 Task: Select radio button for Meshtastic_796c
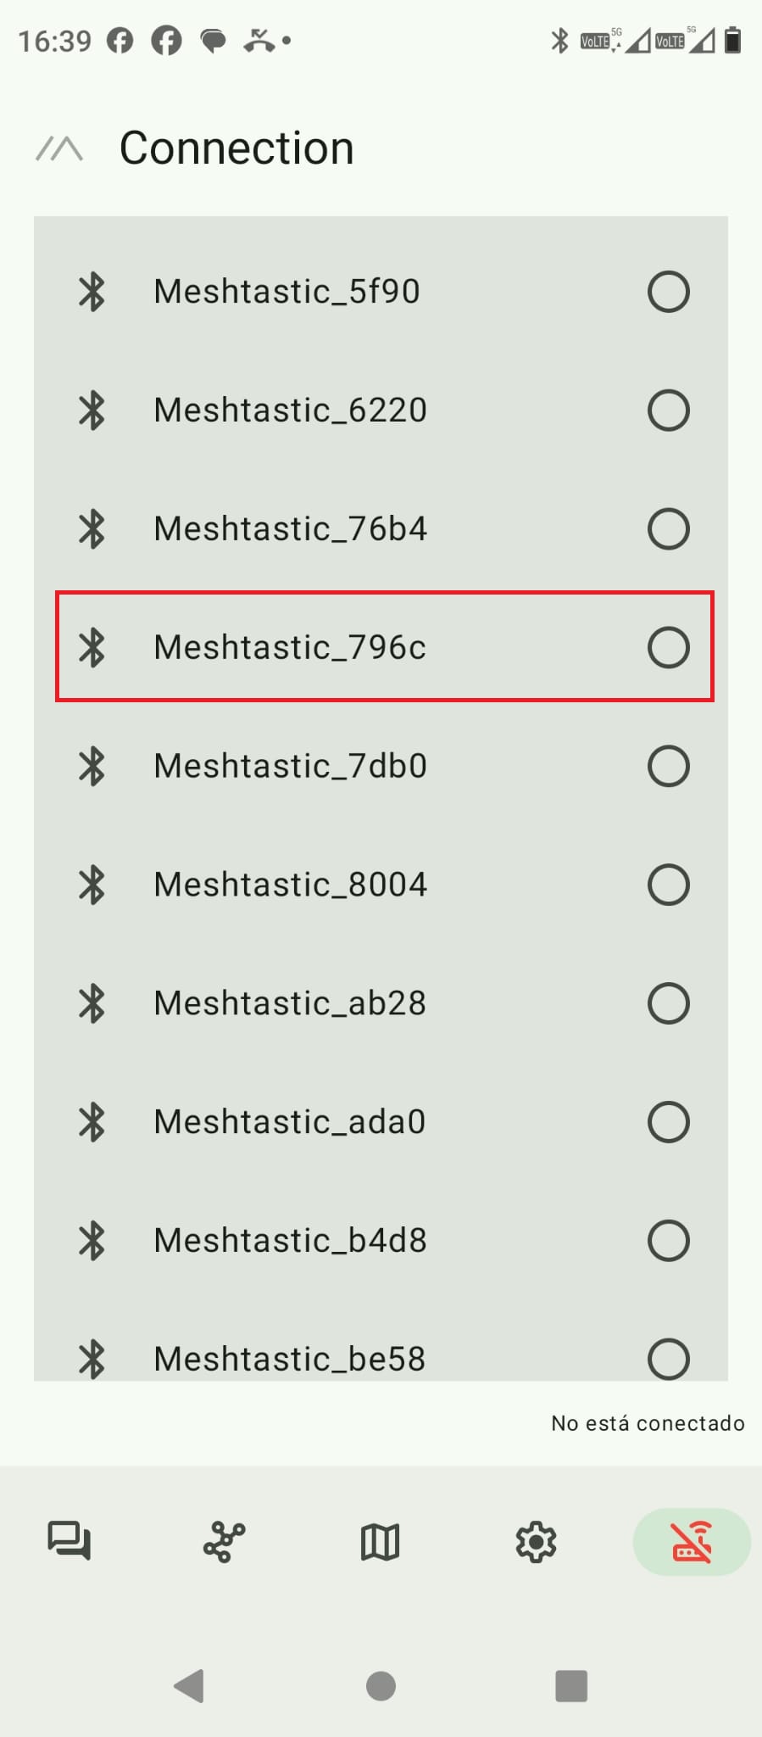click(x=668, y=648)
